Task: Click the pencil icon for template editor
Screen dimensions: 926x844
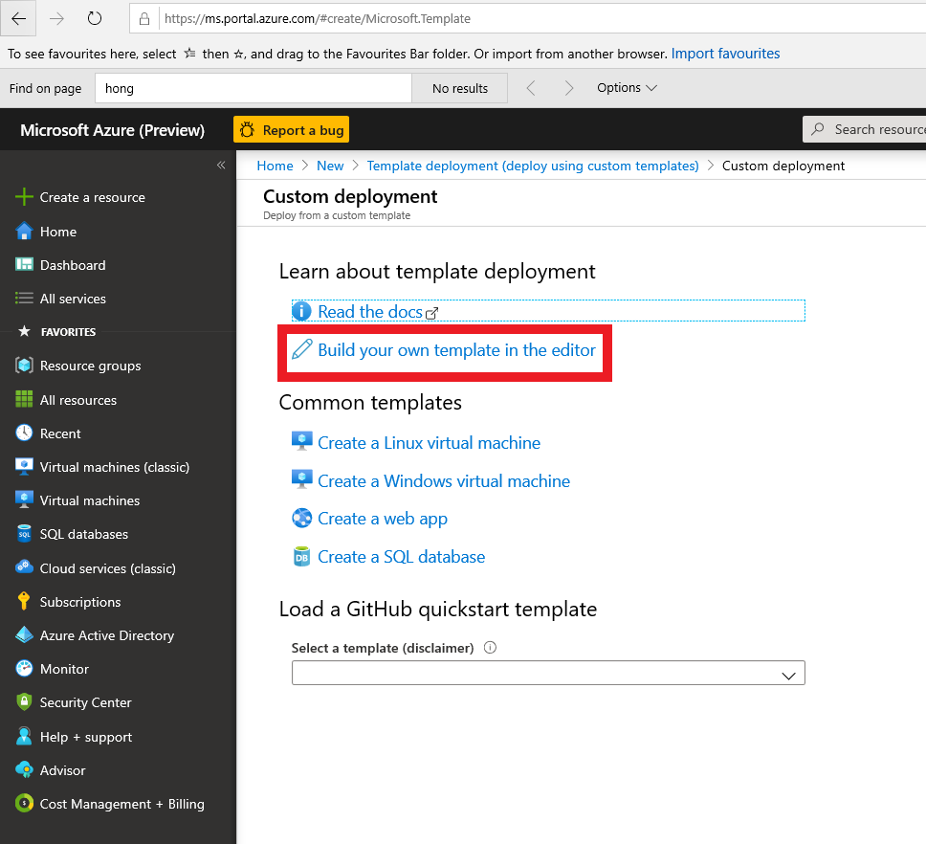Action: 301,349
